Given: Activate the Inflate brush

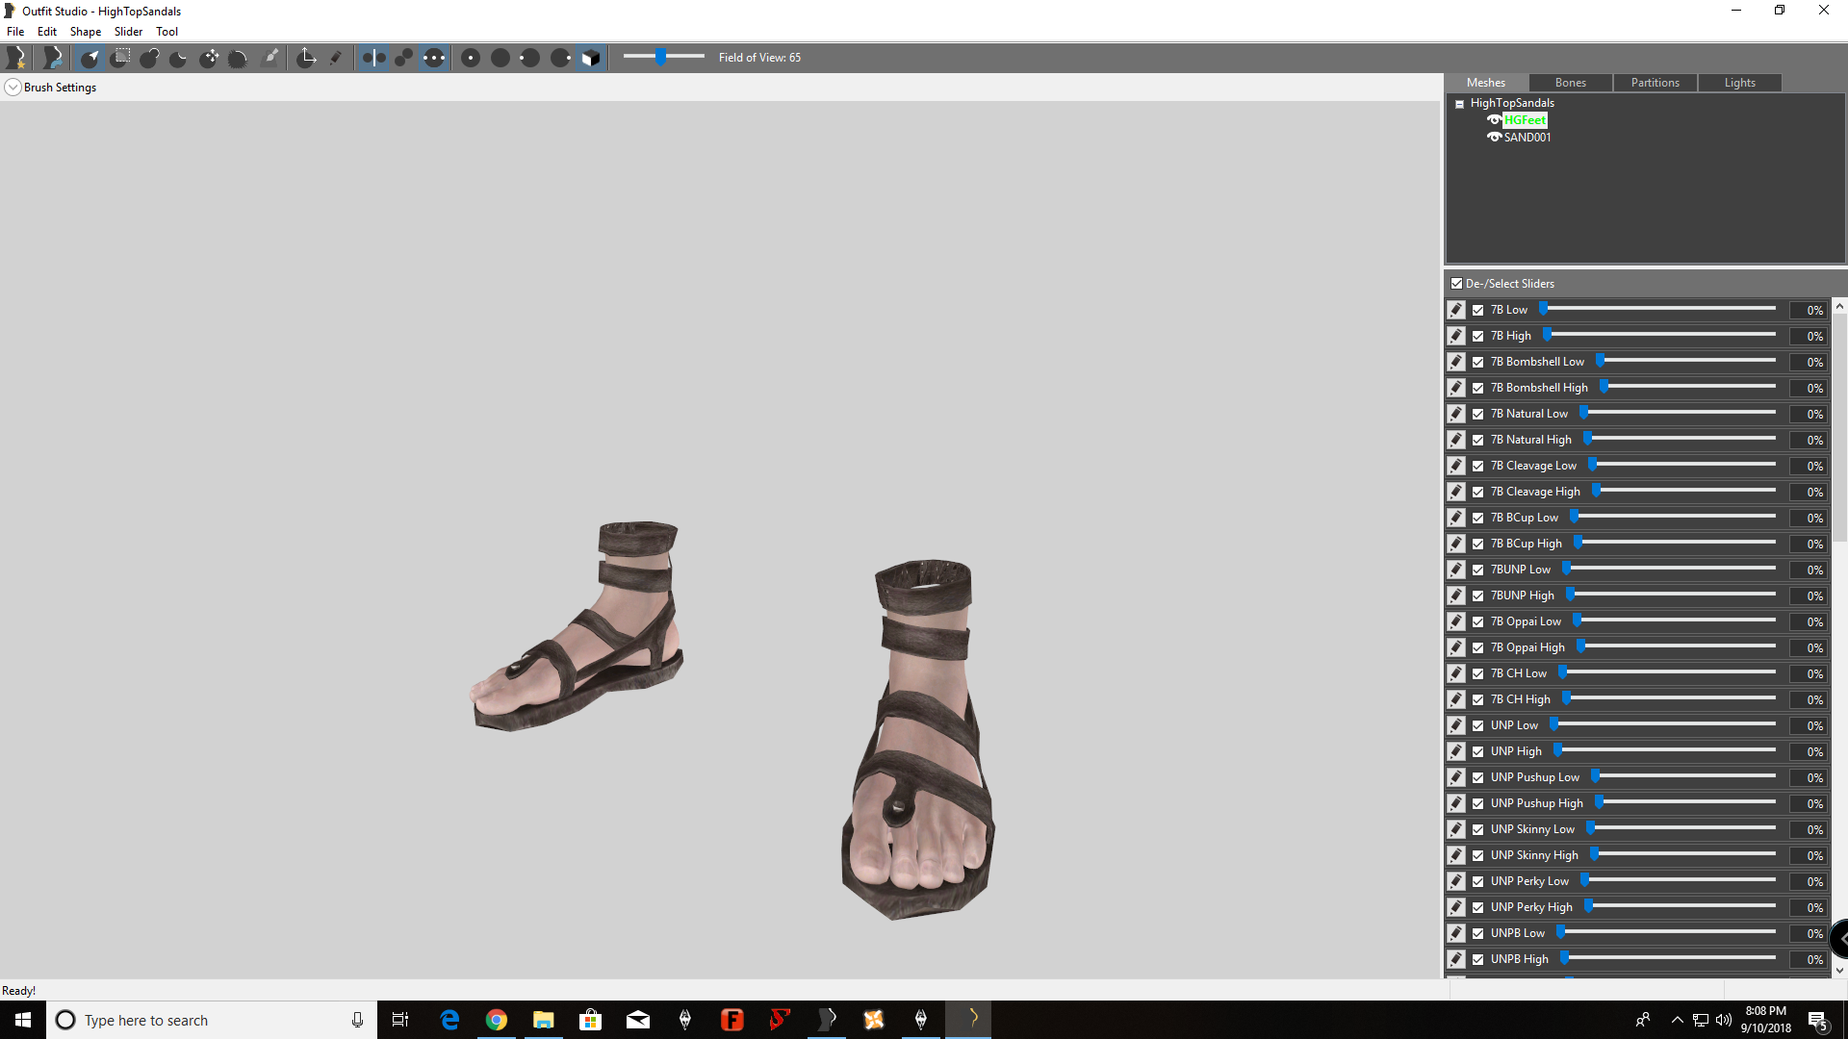Looking at the screenshot, I should 149,57.
